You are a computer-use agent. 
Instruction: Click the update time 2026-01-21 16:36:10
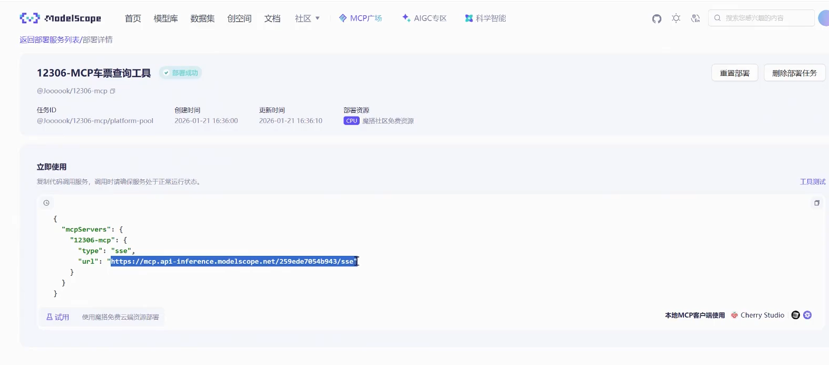coord(291,121)
